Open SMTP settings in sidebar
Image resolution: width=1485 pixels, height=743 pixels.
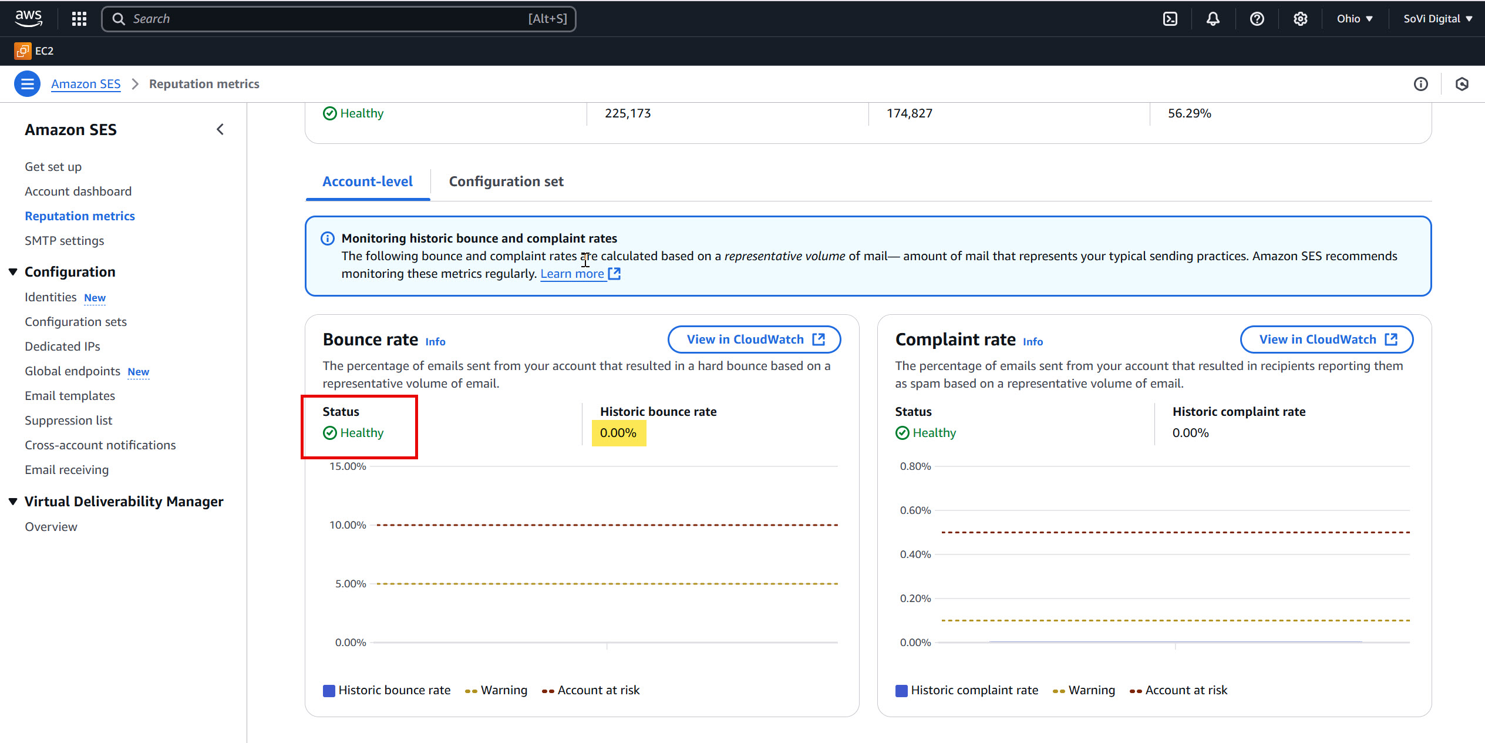click(x=64, y=241)
